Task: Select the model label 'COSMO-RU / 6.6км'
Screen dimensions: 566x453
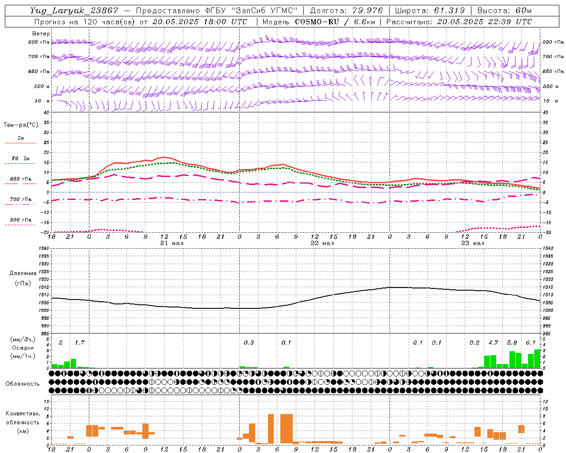Action: (335, 22)
